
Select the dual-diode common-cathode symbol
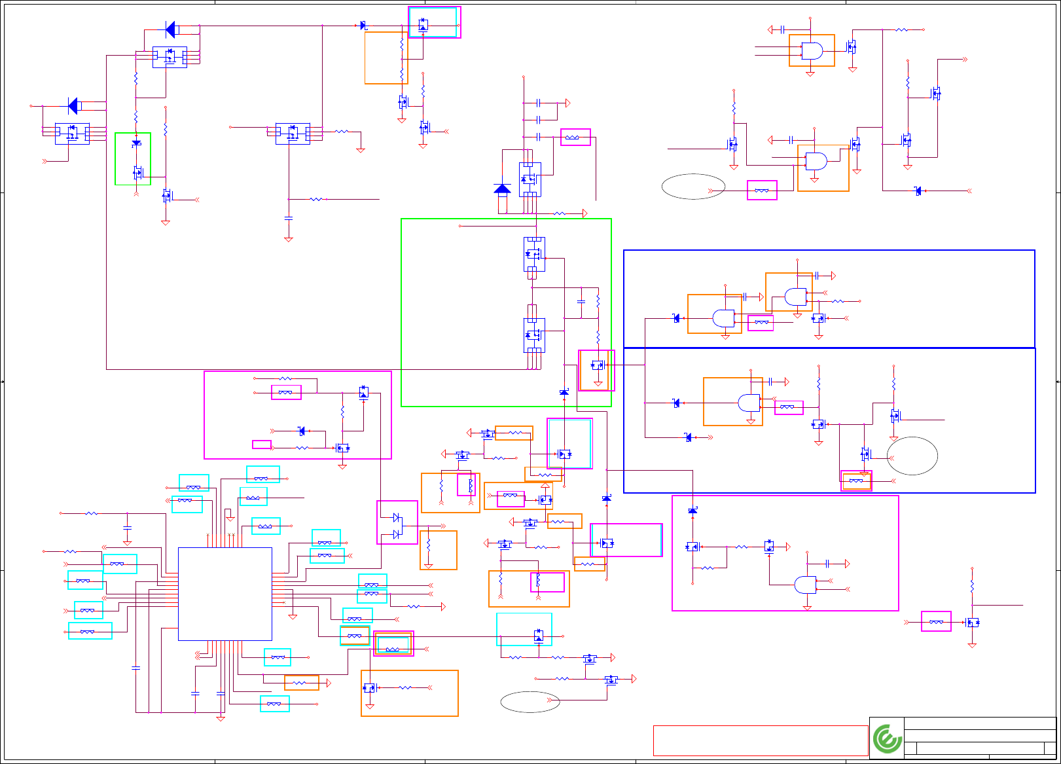(397, 526)
